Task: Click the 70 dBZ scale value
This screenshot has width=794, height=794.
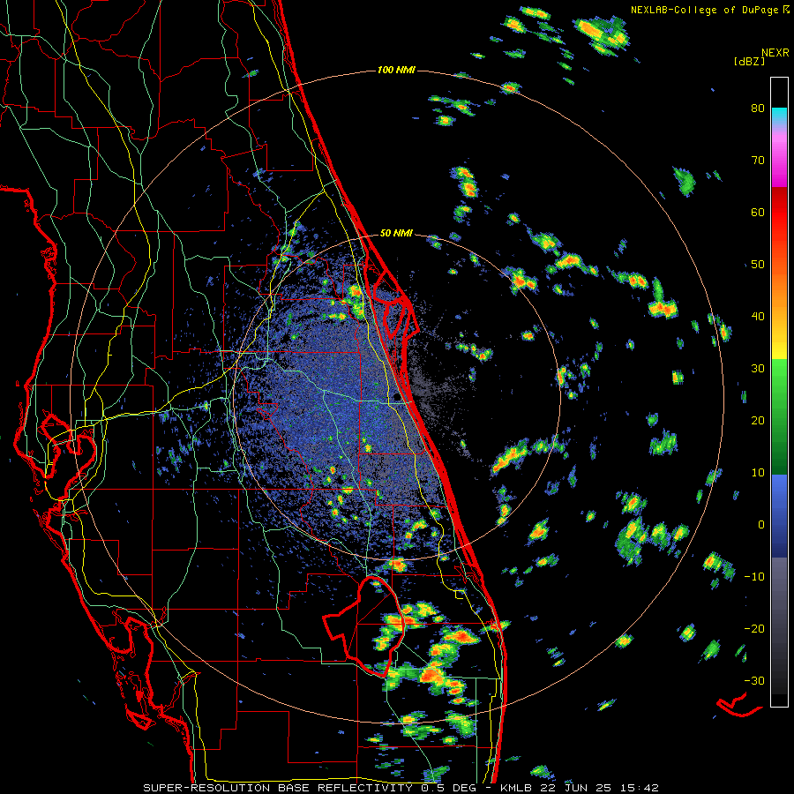Action: pyautogui.click(x=758, y=161)
